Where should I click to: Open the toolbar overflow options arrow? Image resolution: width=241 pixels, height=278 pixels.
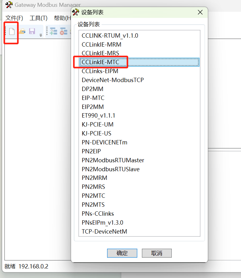[41, 35]
